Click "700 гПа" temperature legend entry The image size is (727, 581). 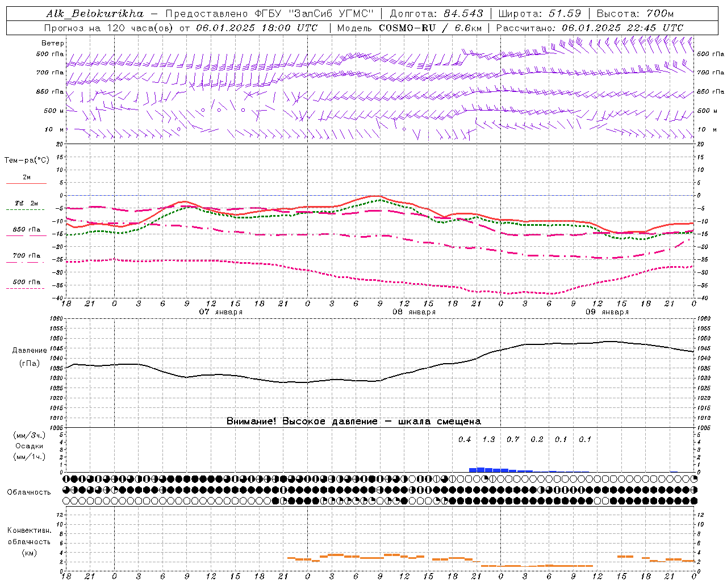point(26,256)
